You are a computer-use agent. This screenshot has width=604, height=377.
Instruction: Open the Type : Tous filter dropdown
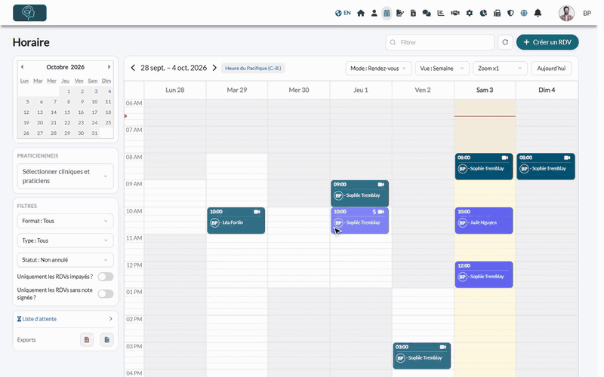65,241
